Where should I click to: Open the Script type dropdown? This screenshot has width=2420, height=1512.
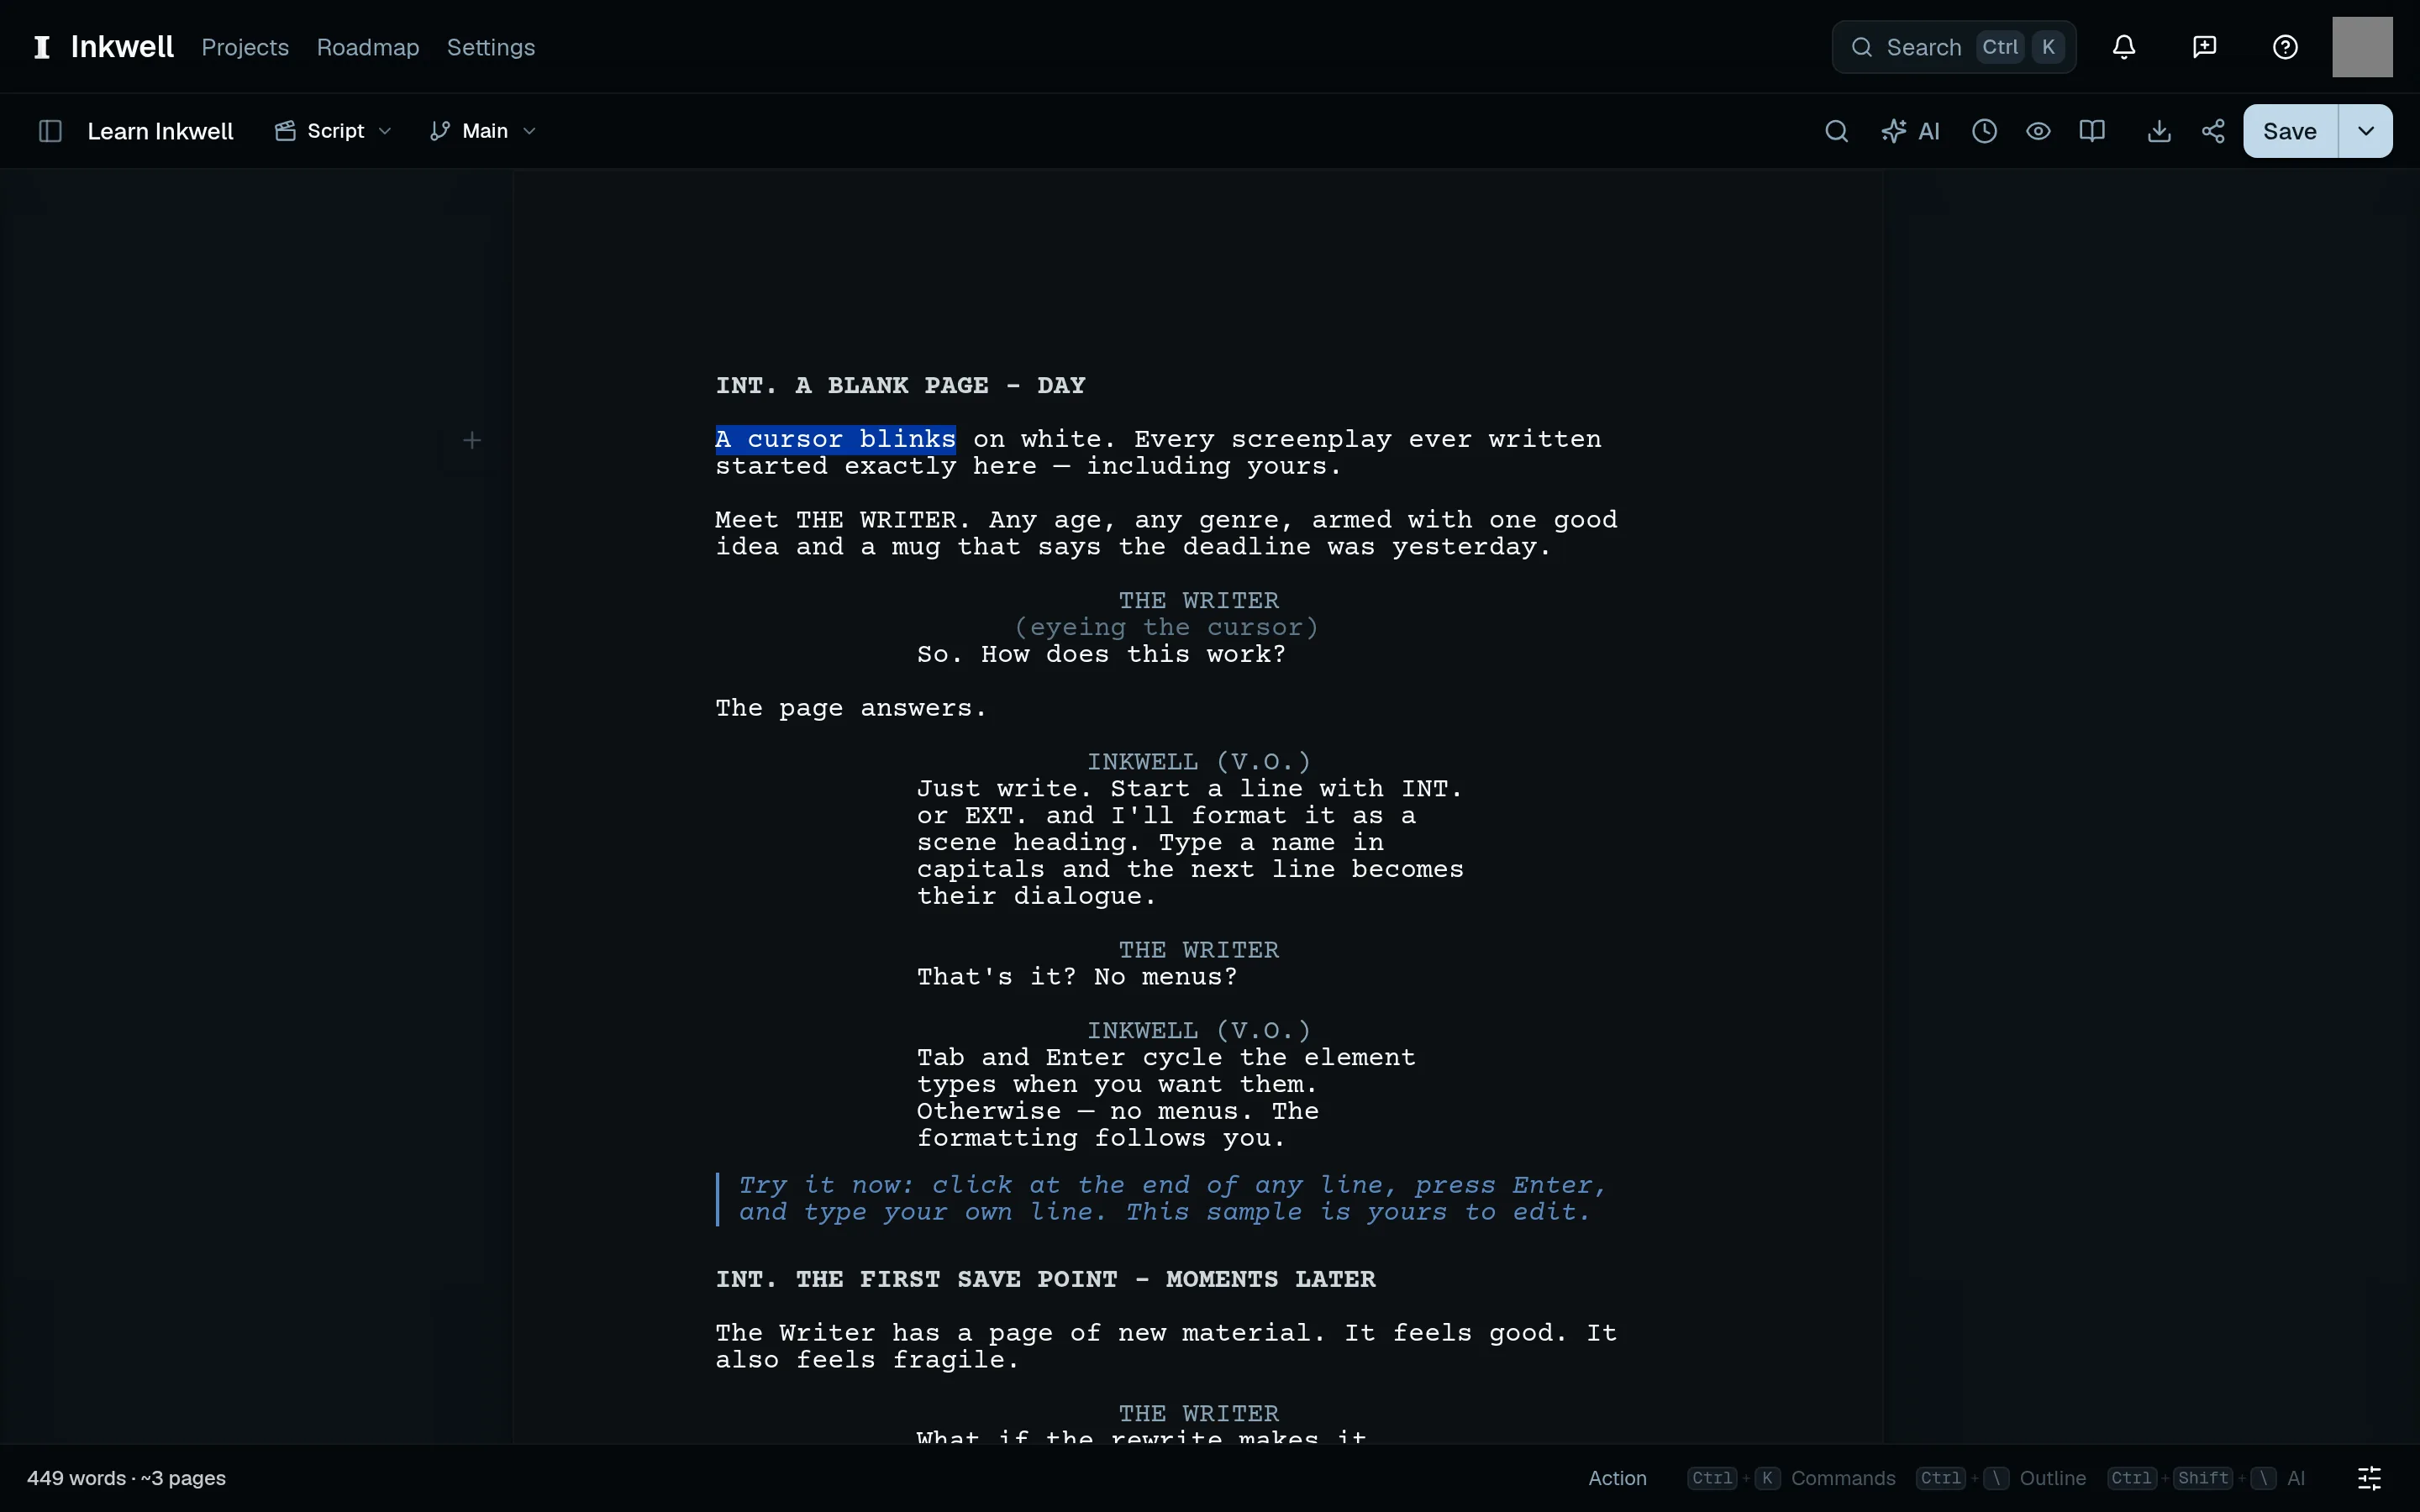[x=333, y=131]
